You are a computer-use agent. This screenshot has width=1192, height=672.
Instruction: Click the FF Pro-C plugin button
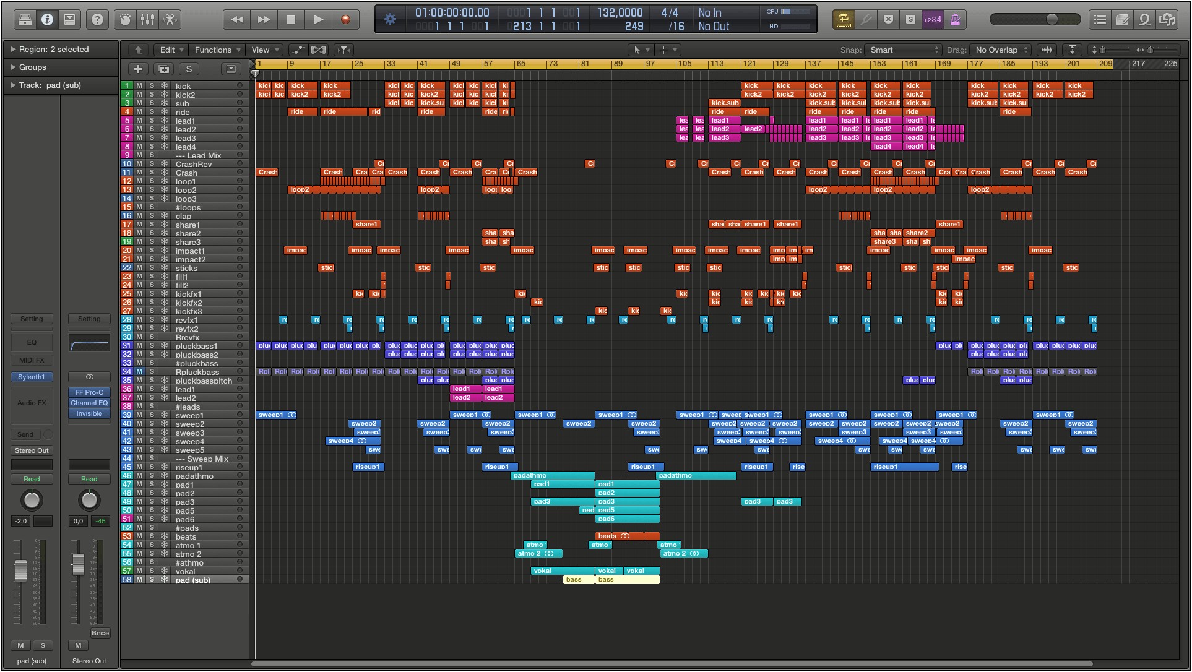coord(89,391)
